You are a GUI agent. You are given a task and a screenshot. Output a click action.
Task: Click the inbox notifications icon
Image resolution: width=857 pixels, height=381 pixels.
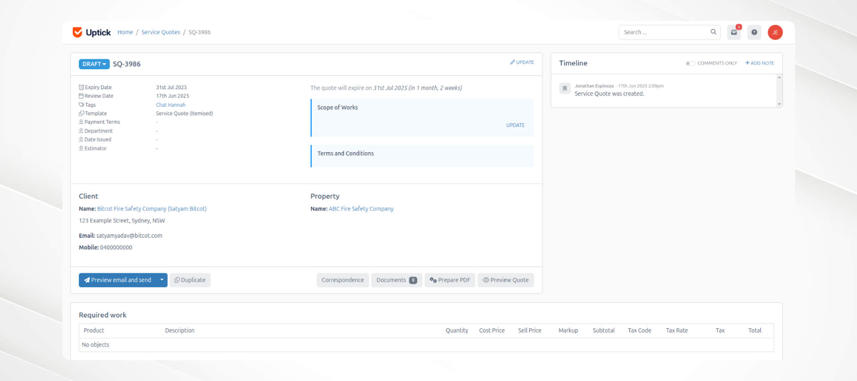point(734,32)
